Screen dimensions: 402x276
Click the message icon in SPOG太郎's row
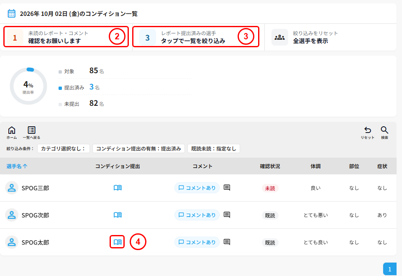tap(227, 242)
